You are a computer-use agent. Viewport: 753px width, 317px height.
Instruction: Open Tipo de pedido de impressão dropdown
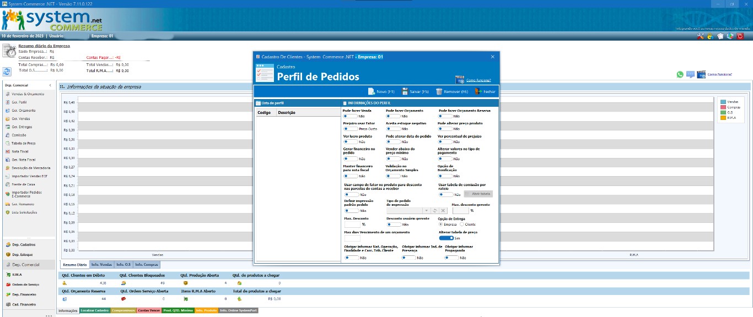click(426, 210)
